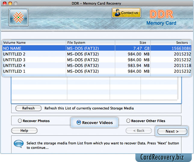Select the Recover Other Files radio button
This screenshot has height=162, width=194.
click(128, 121)
